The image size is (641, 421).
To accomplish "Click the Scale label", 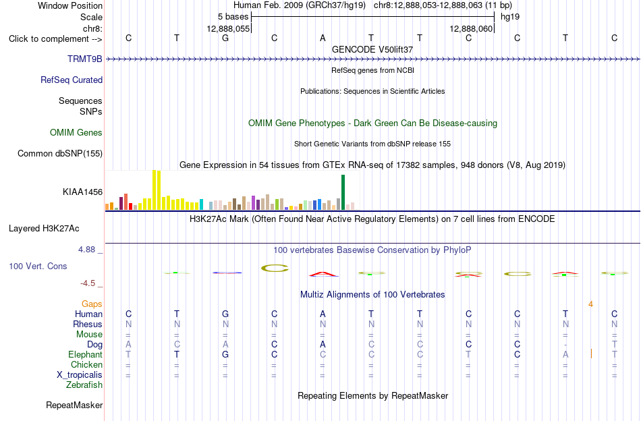I will (91, 17).
